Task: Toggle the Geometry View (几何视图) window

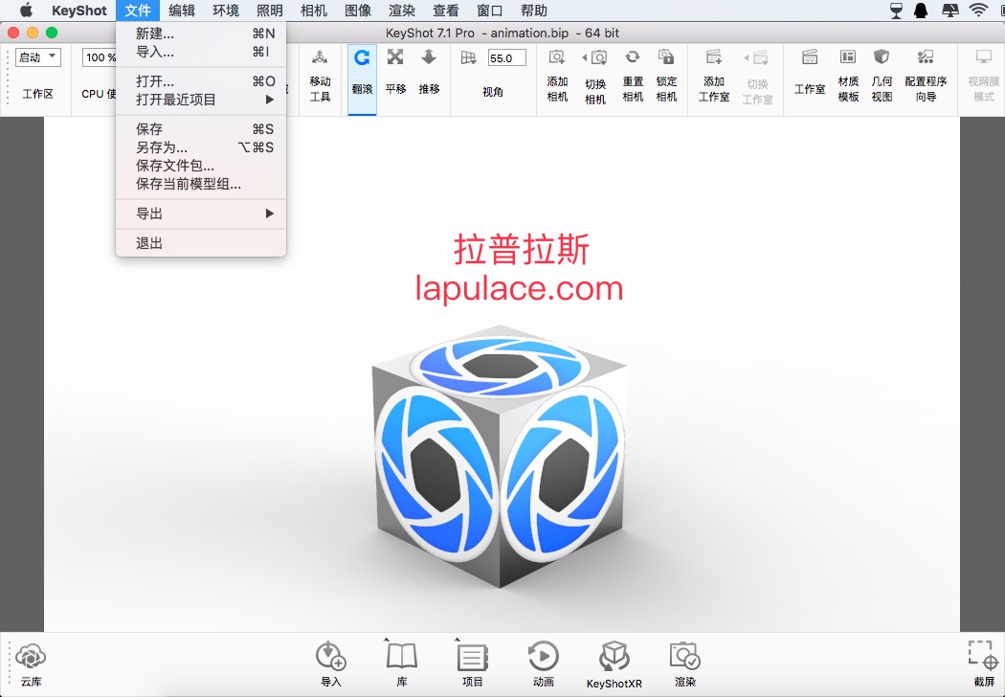Action: (882, 76)
